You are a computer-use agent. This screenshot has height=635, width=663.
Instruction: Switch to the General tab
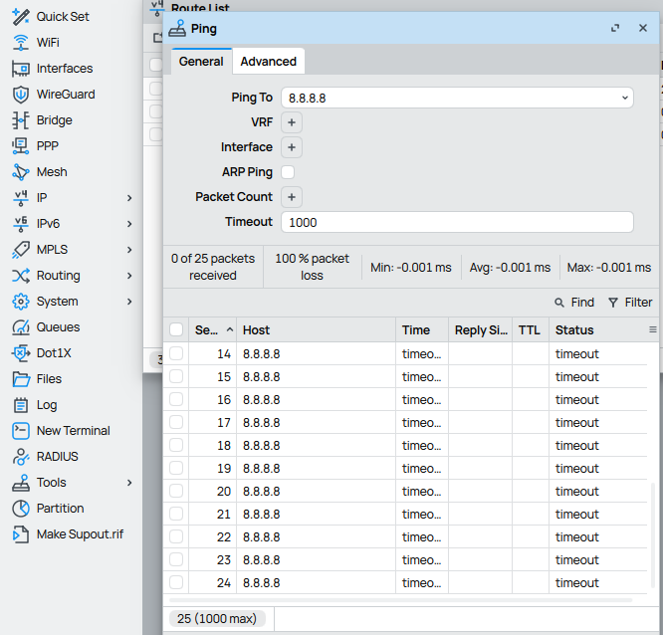pyautogui.click(x=201, y=62)
